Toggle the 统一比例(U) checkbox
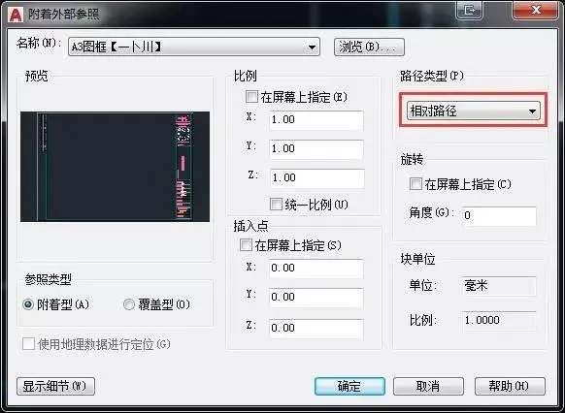The width and height of the screenshot is (565, 413). pyautogui.click(x=276, y=205)
